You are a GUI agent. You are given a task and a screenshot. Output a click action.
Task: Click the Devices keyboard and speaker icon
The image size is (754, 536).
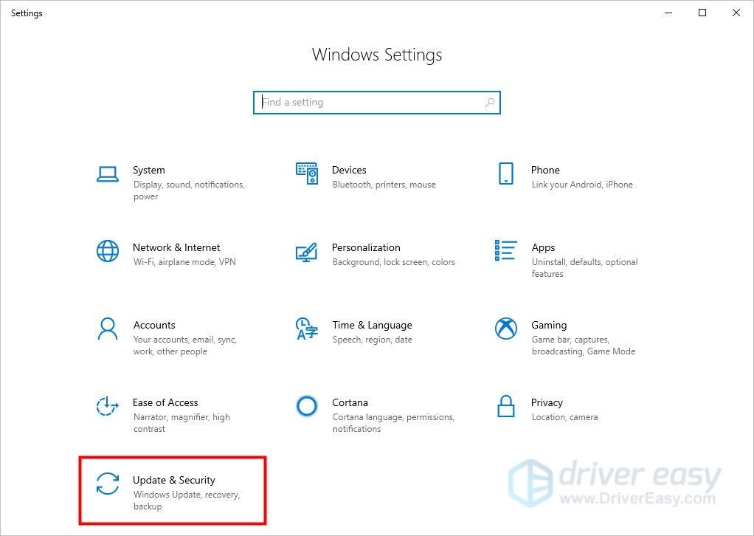[x=307, y=173]
